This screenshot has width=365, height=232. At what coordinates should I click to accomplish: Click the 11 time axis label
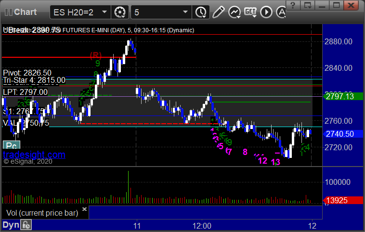(137, 226)
